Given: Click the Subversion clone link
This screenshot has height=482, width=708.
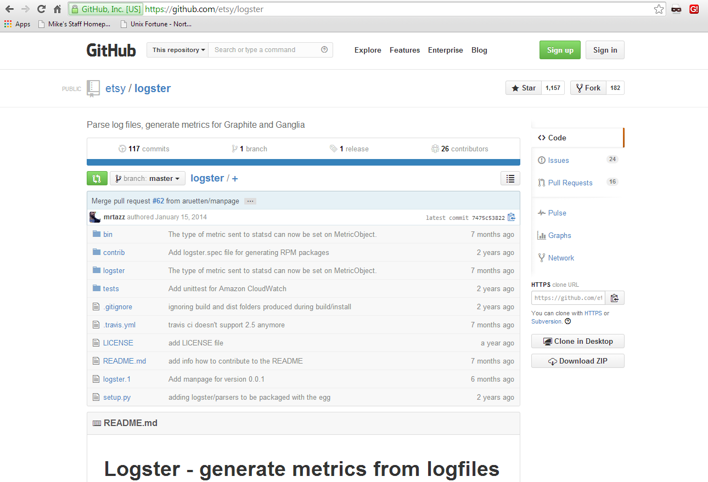Looking at the screenshot, I should 546,321.
